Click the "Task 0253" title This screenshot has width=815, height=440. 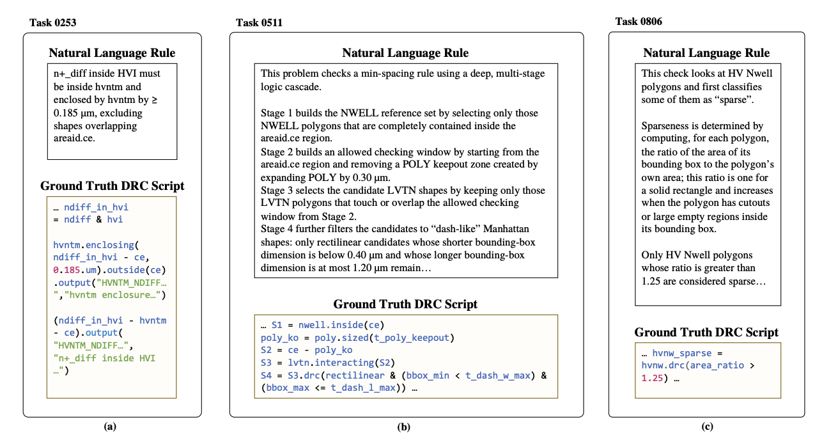[x=54, y=23]
